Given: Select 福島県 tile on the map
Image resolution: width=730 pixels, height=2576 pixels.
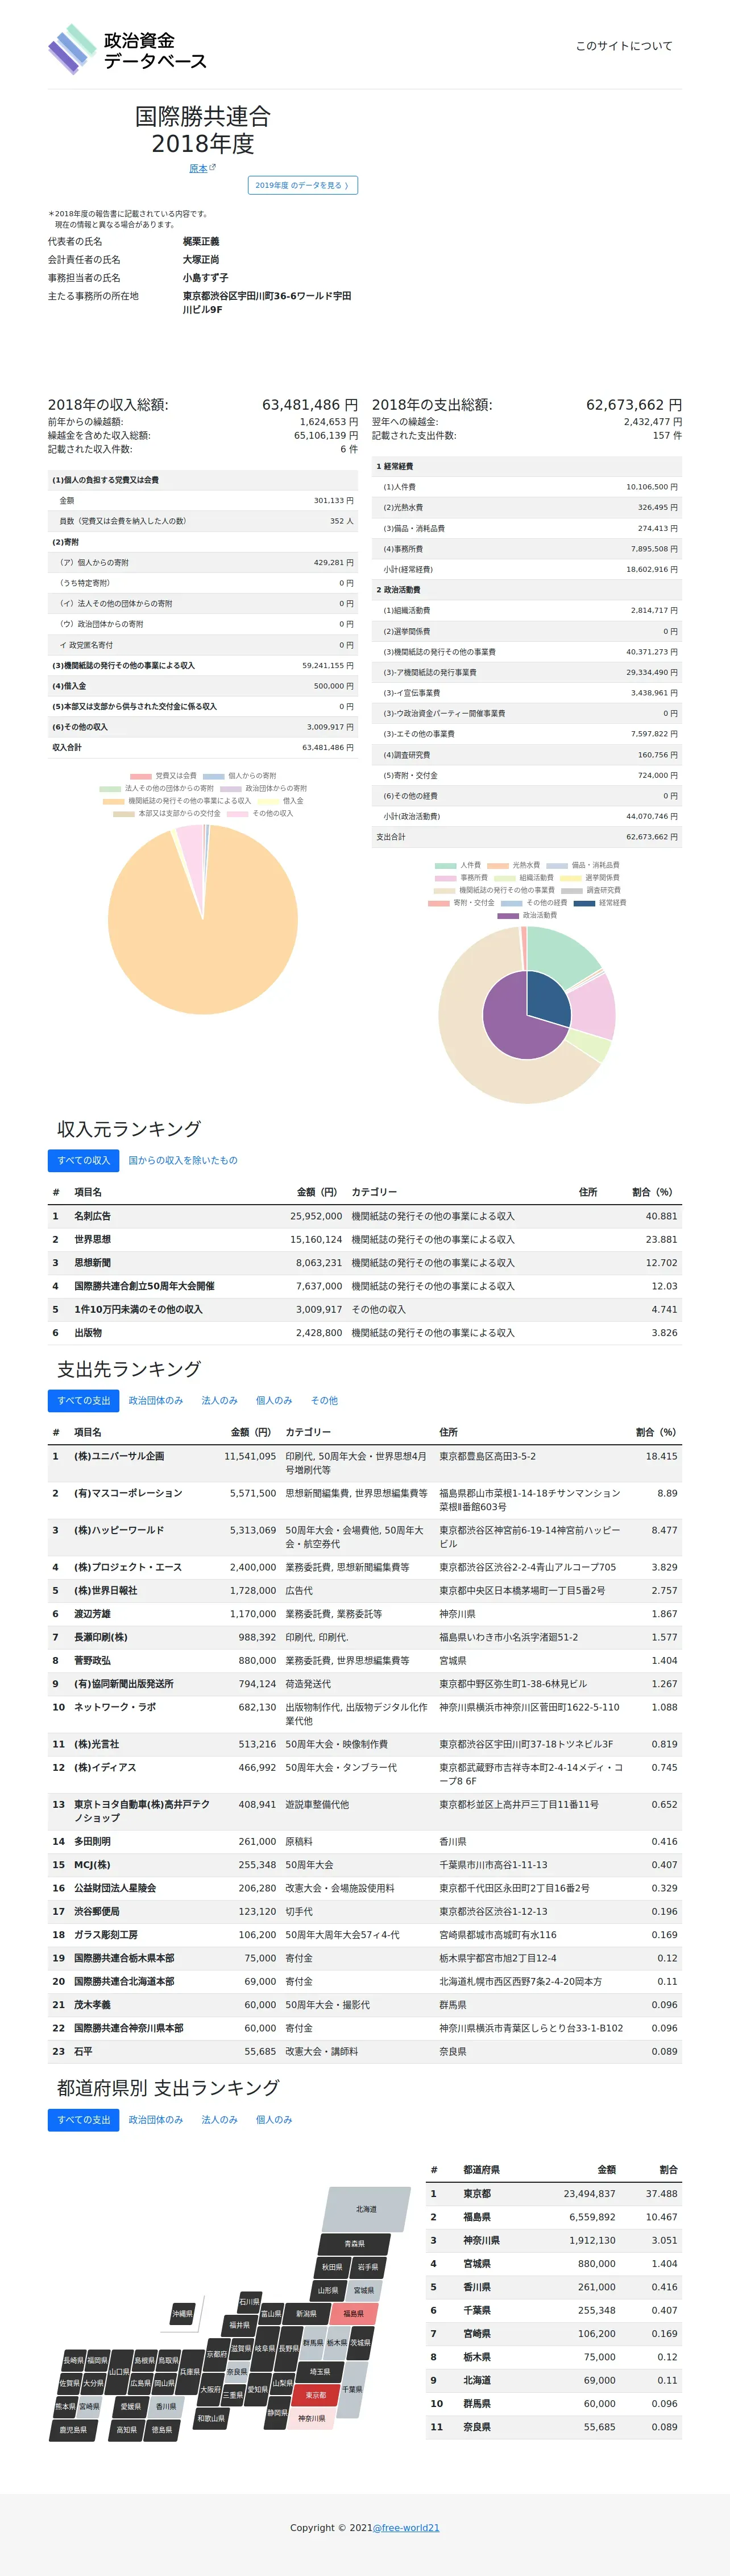Looking at the screenshot, I should coord(354,2313).
